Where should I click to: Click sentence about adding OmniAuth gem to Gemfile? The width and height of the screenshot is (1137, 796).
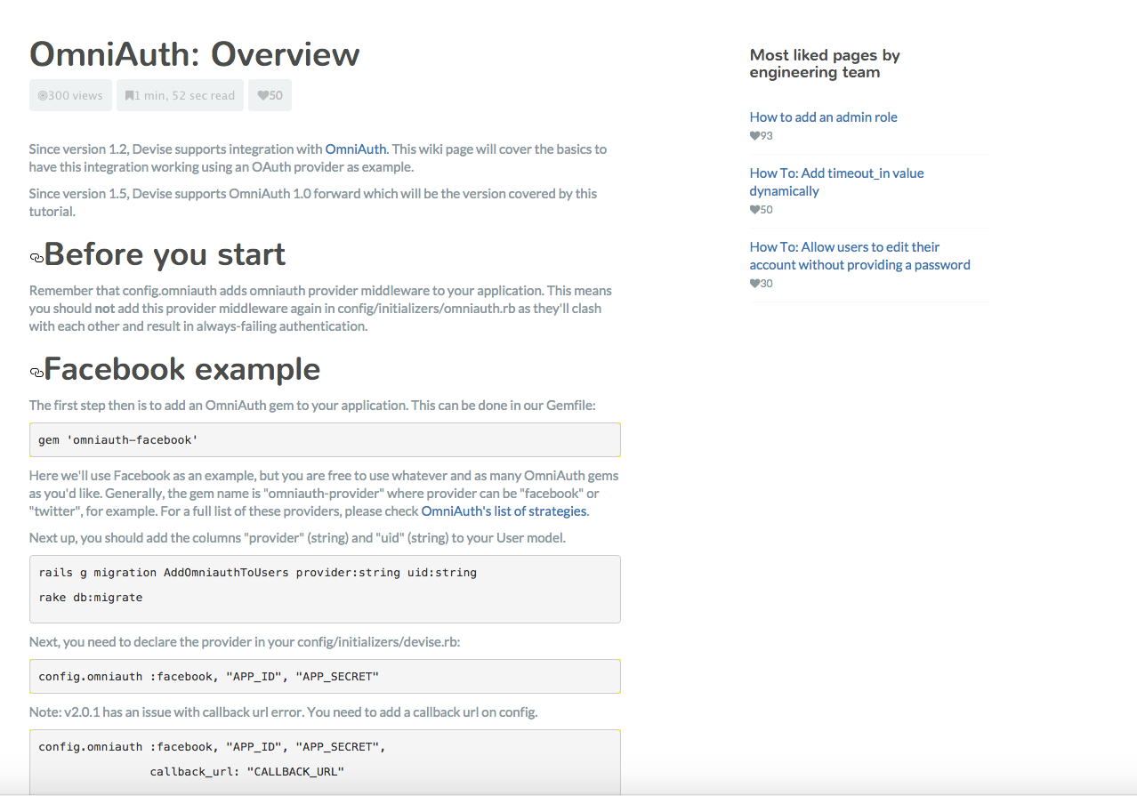[312, 405]
